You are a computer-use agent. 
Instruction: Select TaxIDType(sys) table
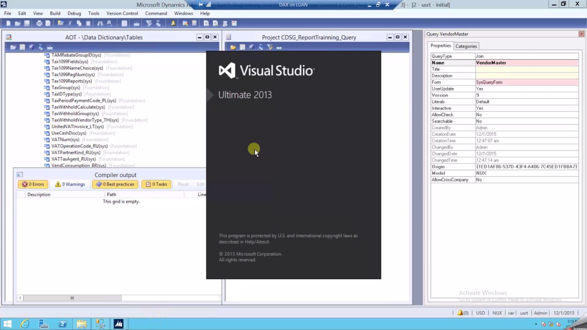coord(66,94)
